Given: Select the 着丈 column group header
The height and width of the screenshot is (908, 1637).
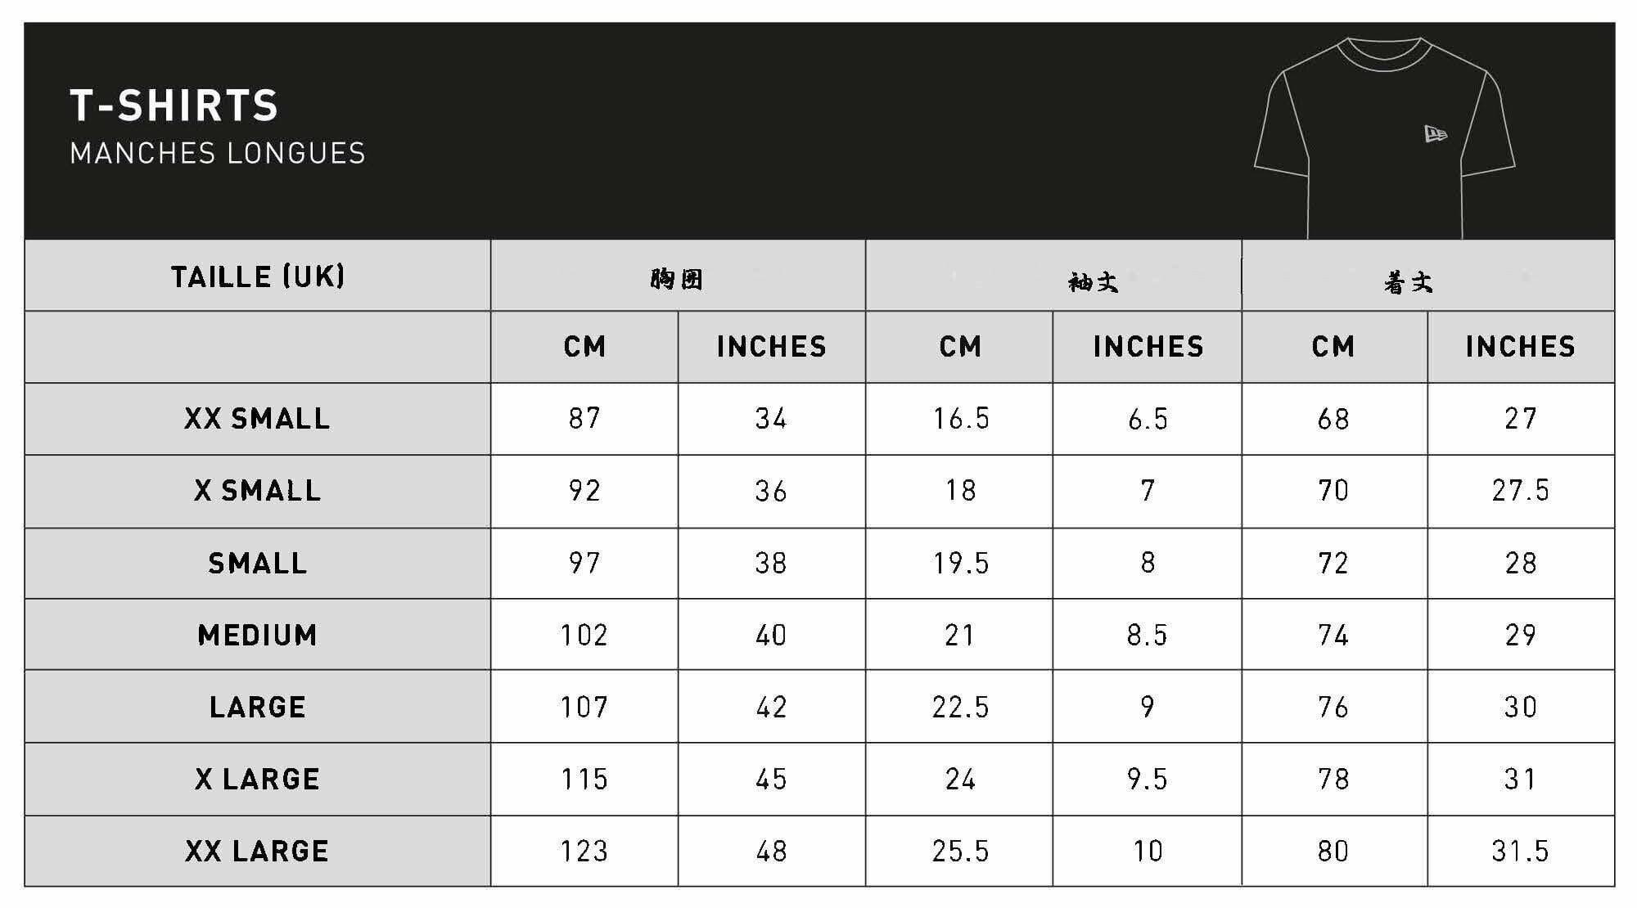Looking at the screenshot, I should (x=1408, y=283).
